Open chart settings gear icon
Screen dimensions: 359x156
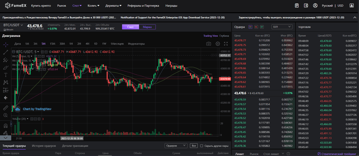click(x=218, y=44)
